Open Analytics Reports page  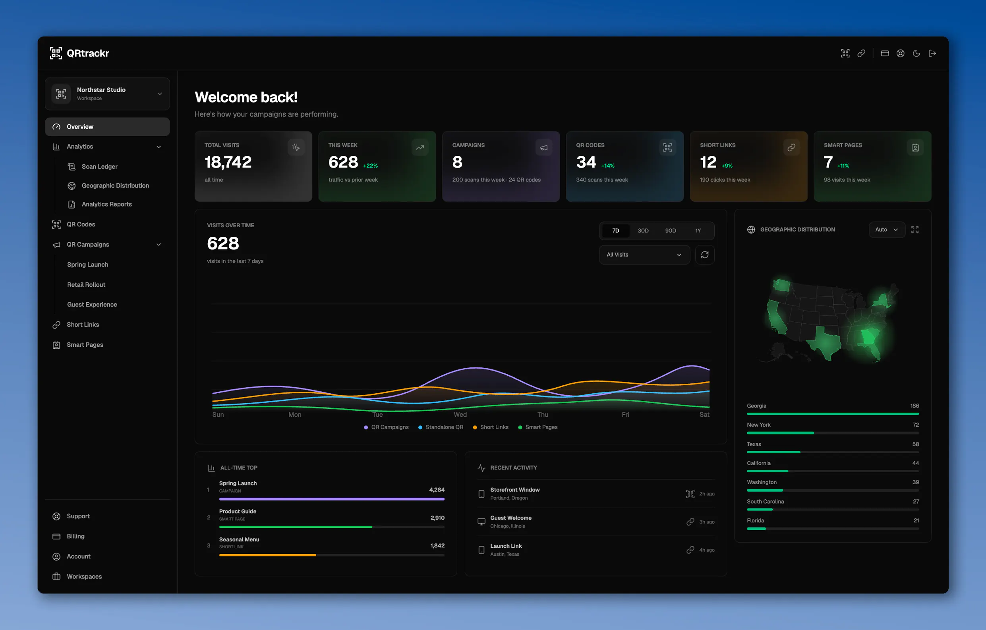106,204
